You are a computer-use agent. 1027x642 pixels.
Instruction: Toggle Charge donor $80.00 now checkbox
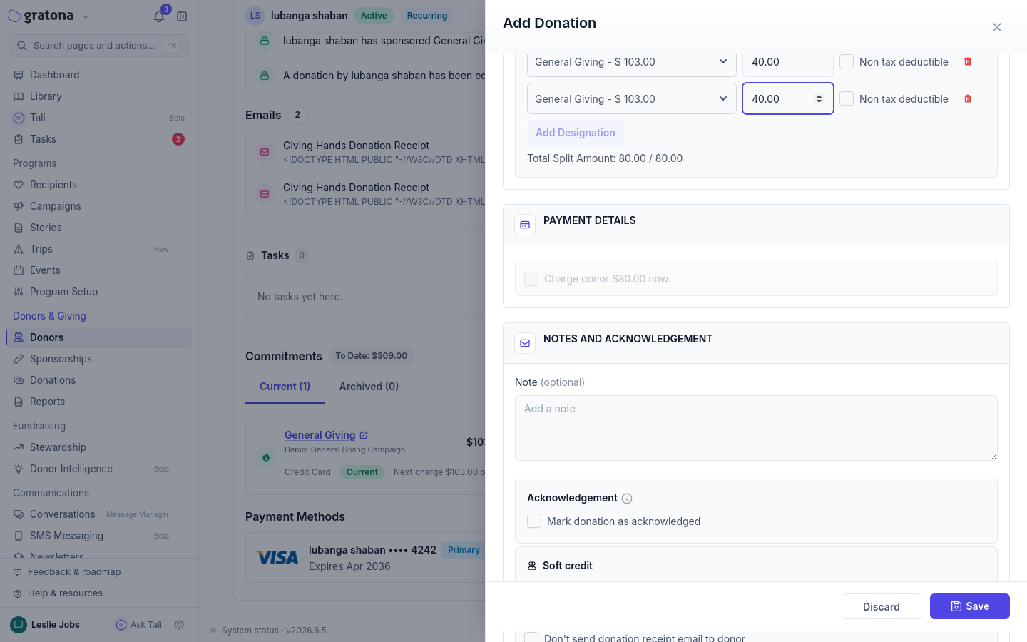pyautogui.click(x=531, y=279)
